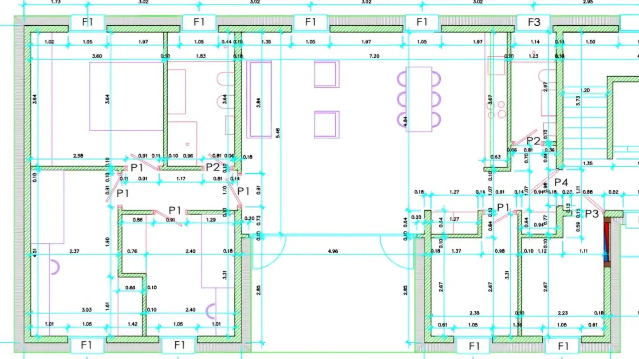Click the red and blue shaft symbol
Screen dimensions: 639x359
tap(607, 242)
